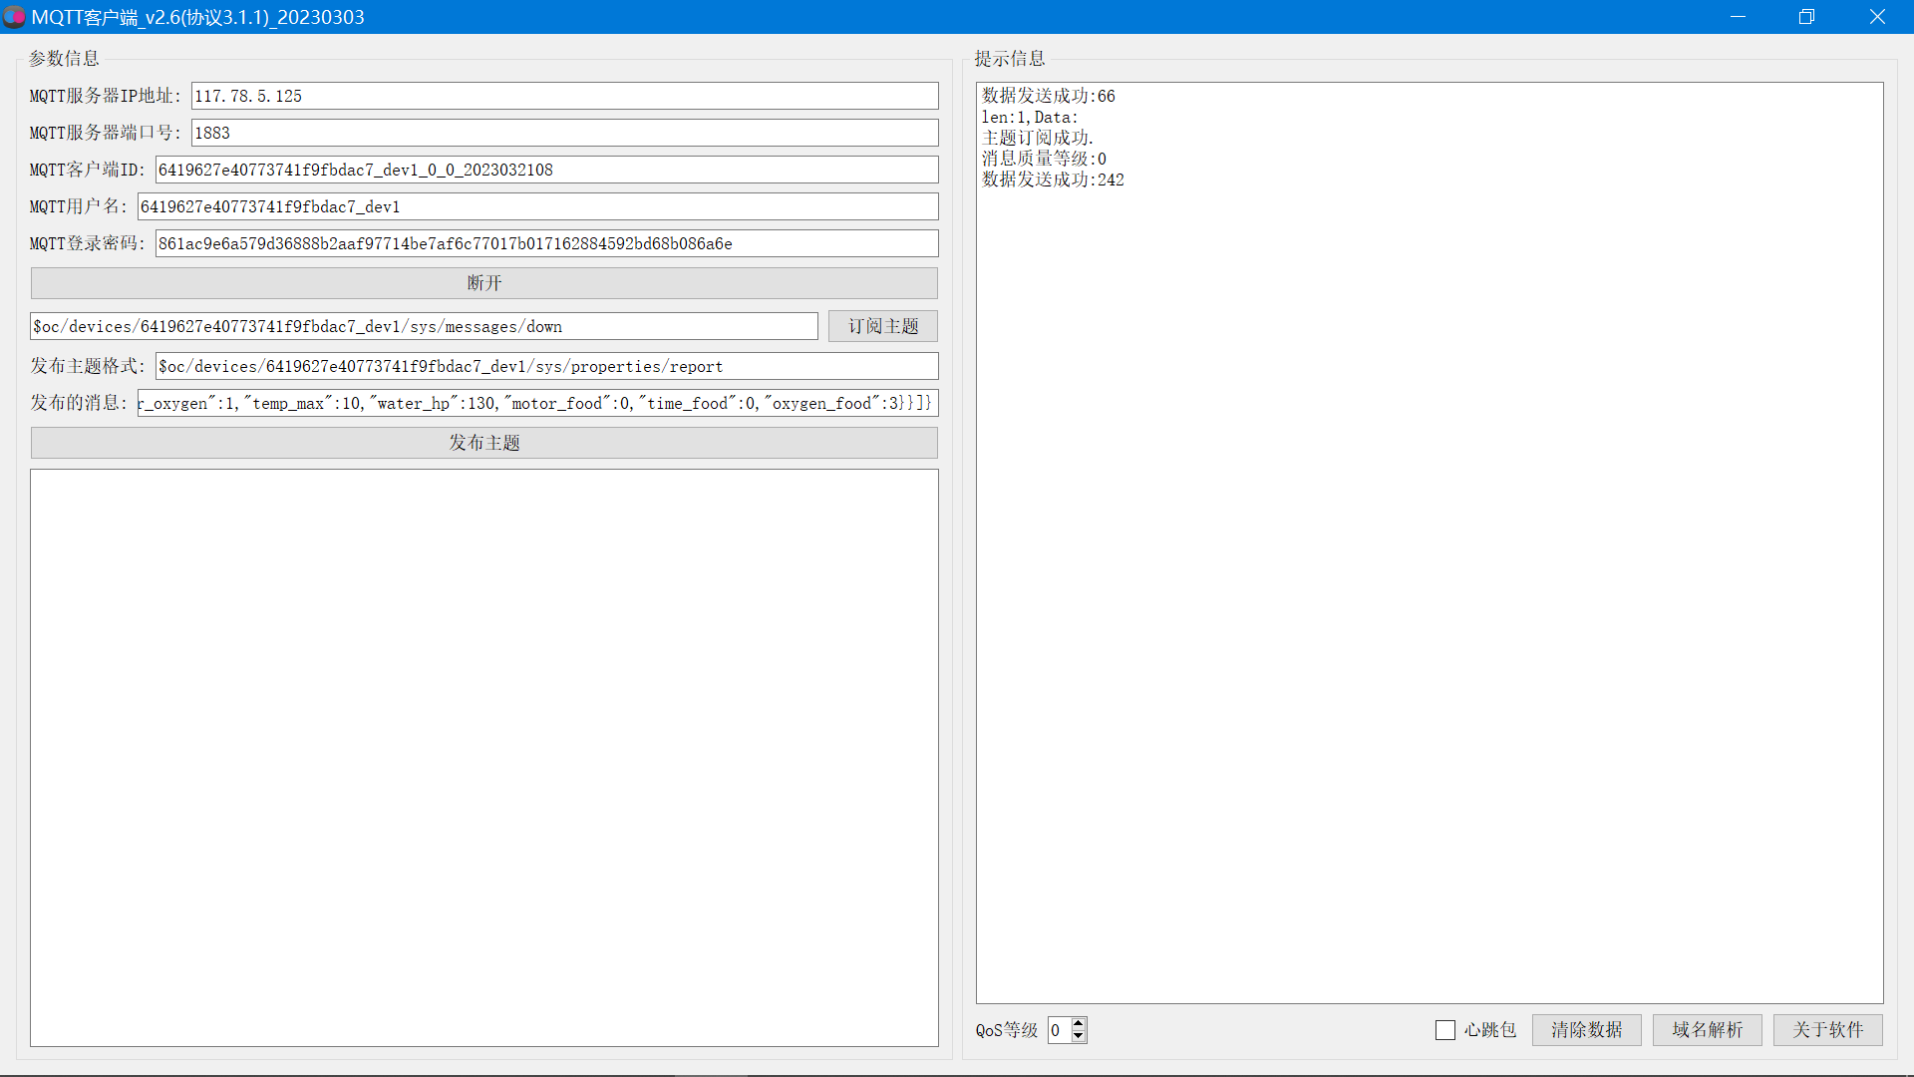The height and width of the screenshot is (1077, 1914).
Task: Click the 清除数据 clear data button
Action: click(1586, 1030)
